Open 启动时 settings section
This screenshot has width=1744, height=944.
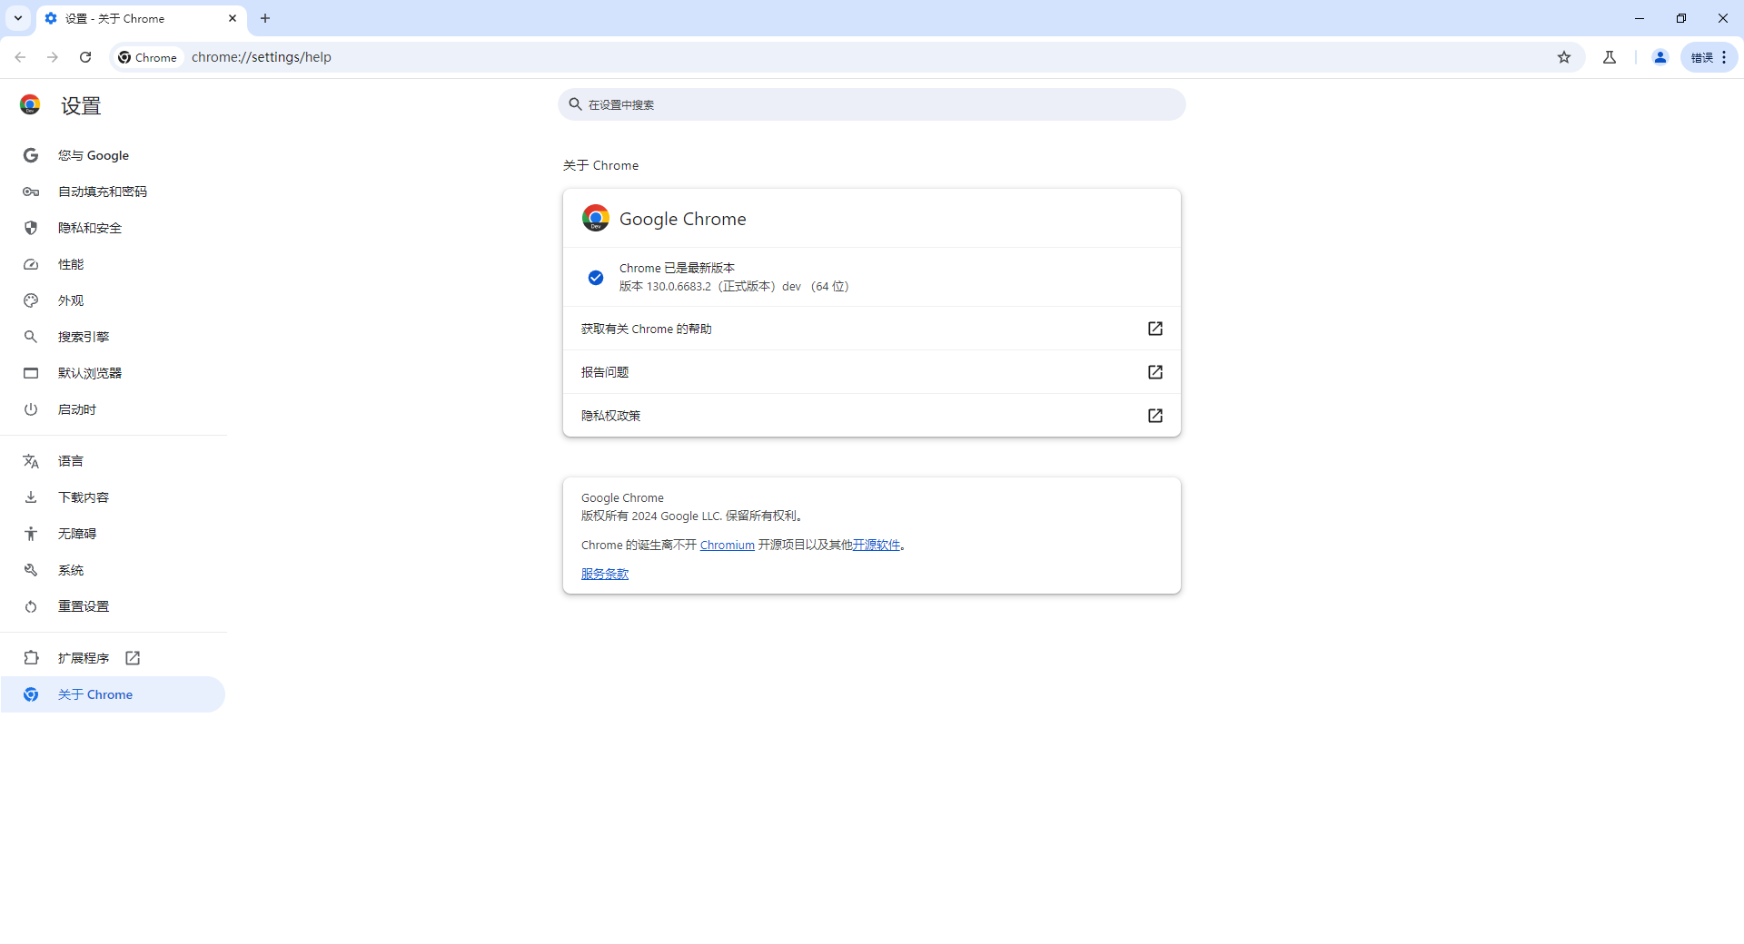click(113, 409)
